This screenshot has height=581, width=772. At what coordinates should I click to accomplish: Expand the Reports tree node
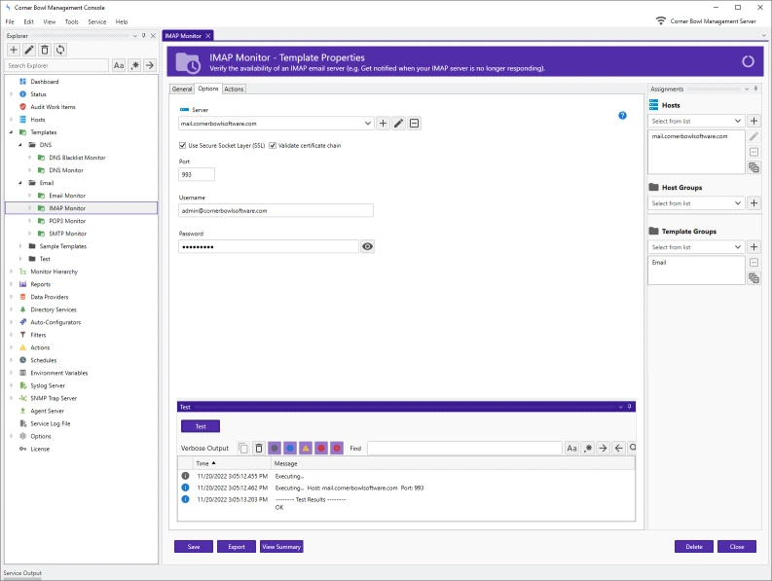[x=12, y=284]
